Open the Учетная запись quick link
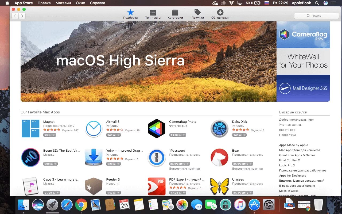342x214 pixels. (290, 125)
